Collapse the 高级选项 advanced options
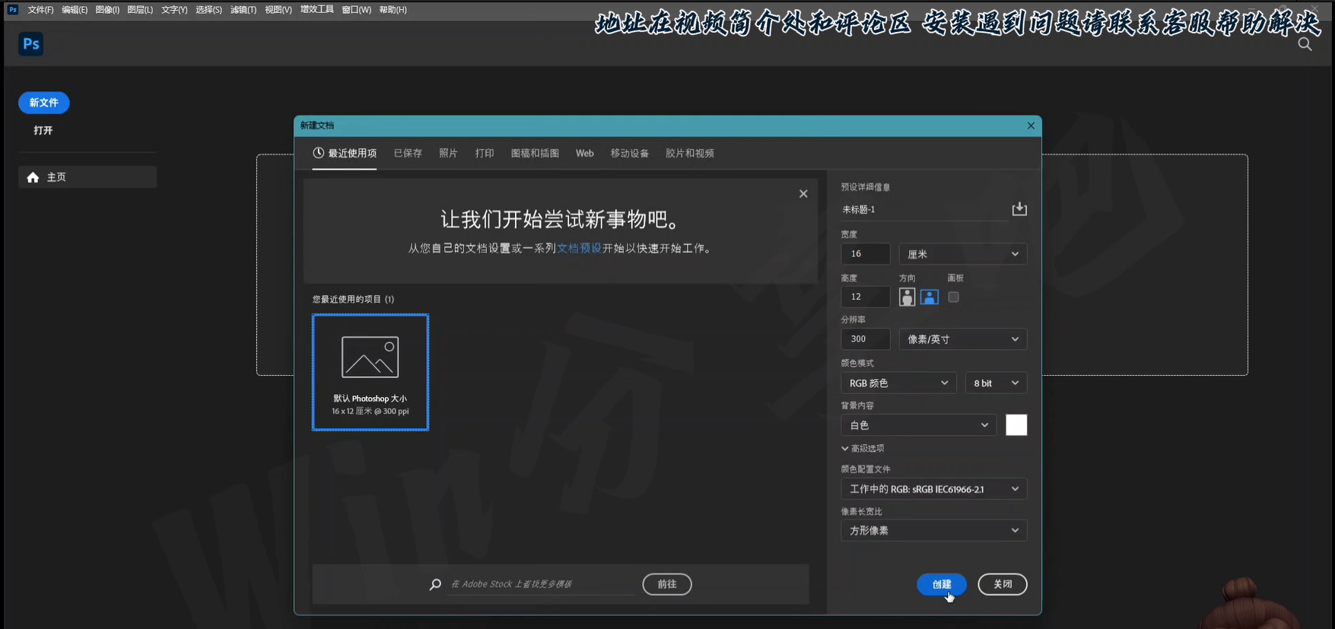Image resolution: width=1335 pixels, height=629 pixels. pyautogui.click(x=863, y=449)
